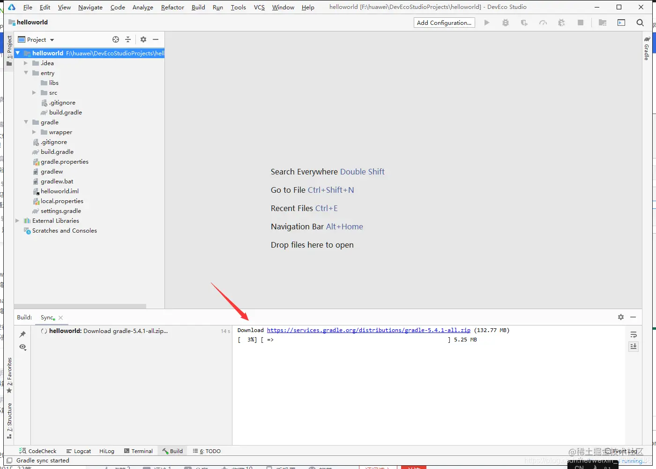Click the helloworld breadcrumb in navigation bar
The height and width of the screenshot is (469, 656).
28,22
